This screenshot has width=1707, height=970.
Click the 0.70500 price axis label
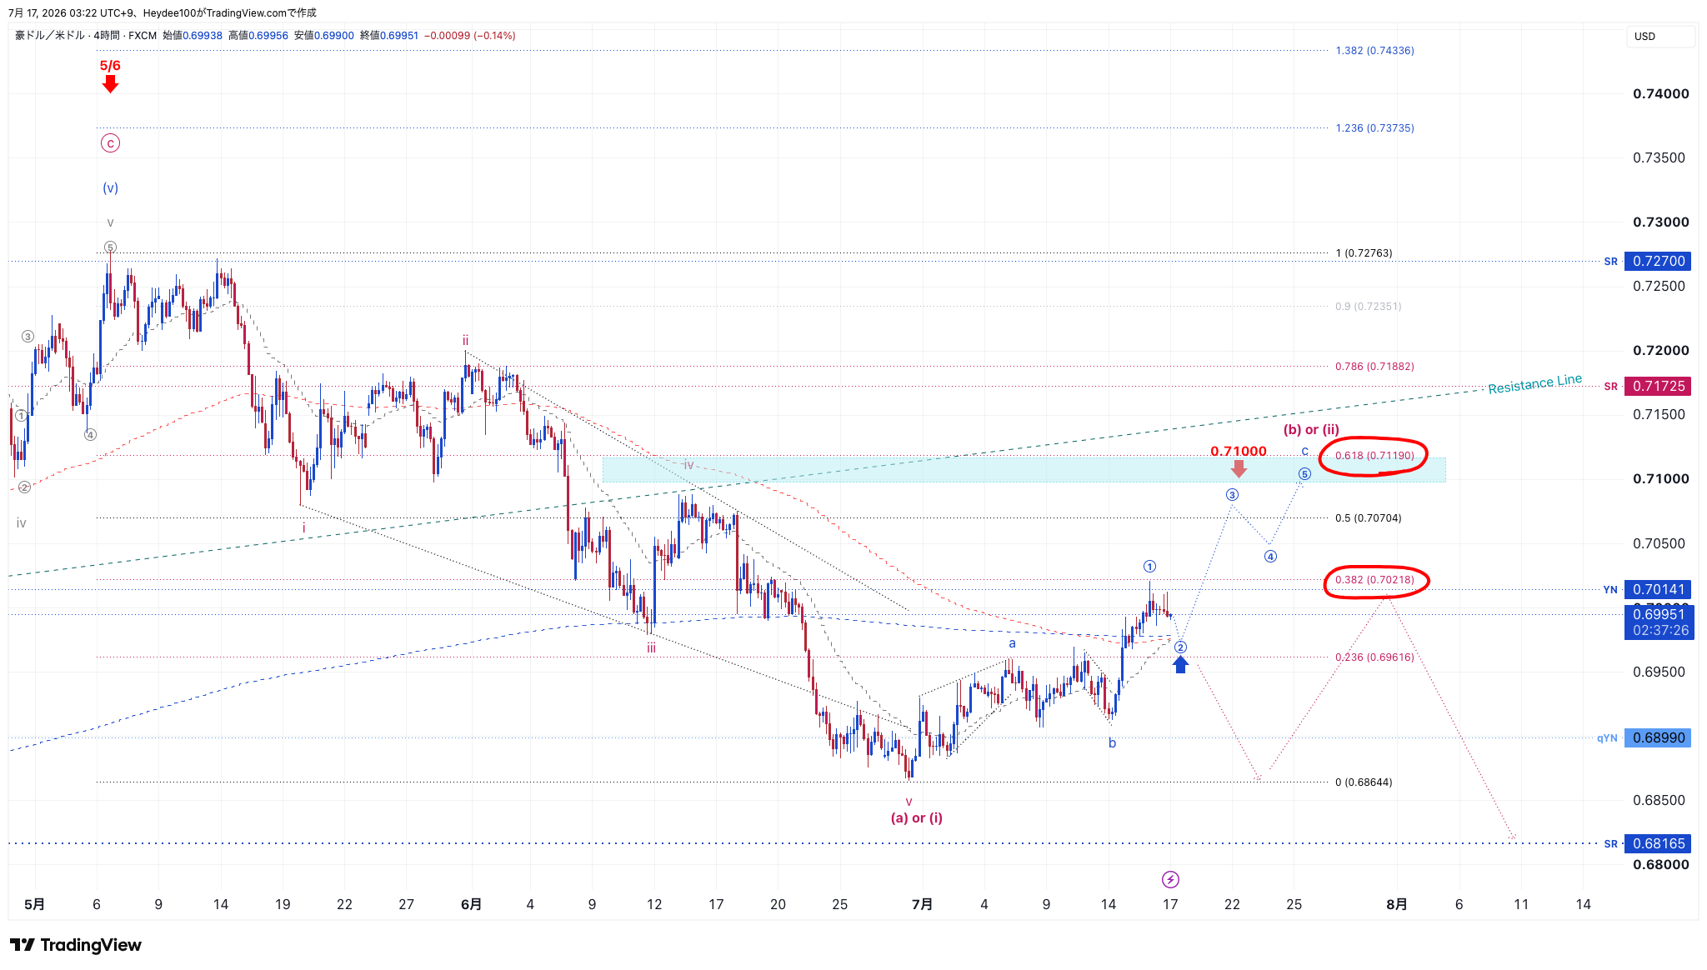coord(1659,543)
